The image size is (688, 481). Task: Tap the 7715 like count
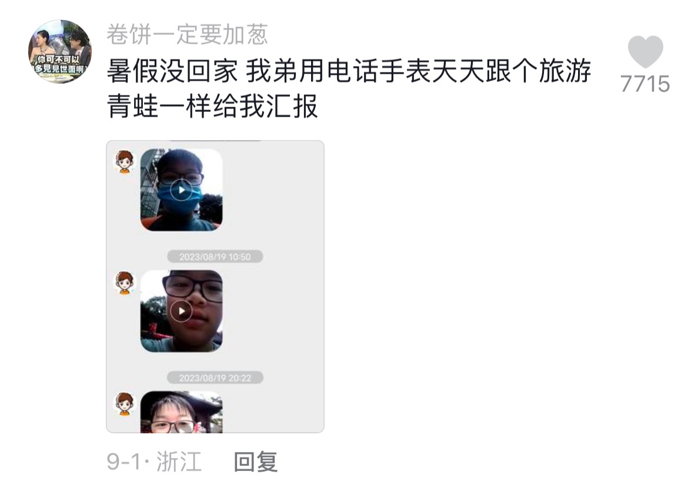(645, 84)
